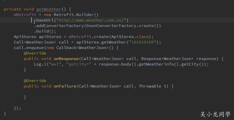The height and width of the screenshot is (120, 234).
Task: Click the "getCity=" string literal
Action: coord(79,64)
